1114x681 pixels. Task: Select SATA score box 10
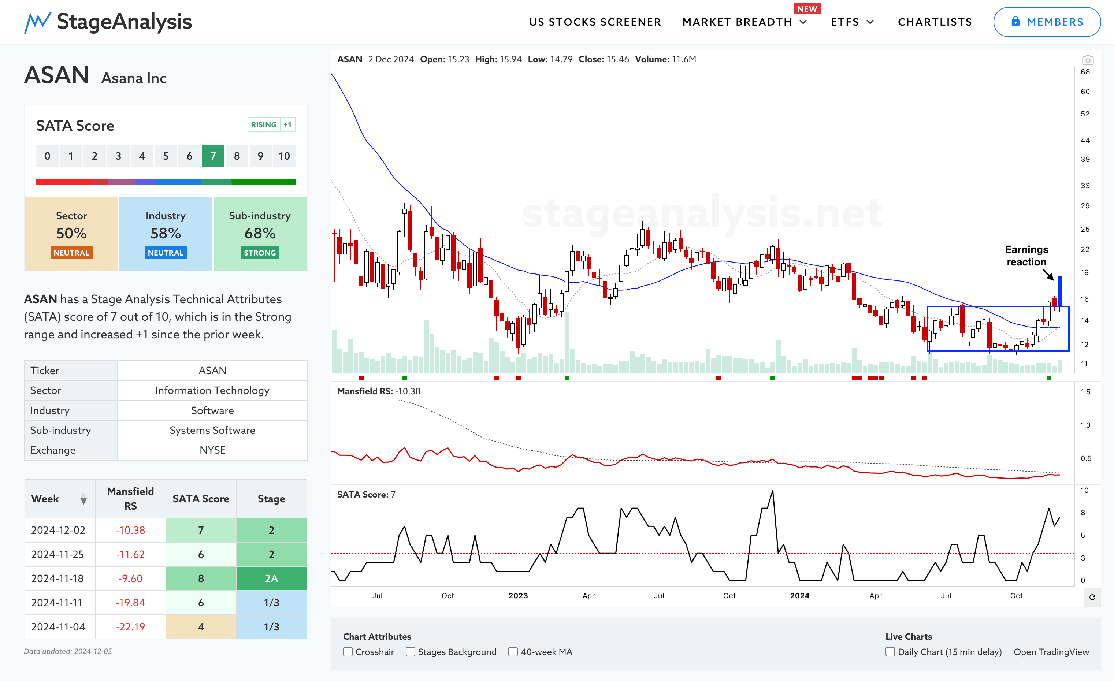pos(284,156)
